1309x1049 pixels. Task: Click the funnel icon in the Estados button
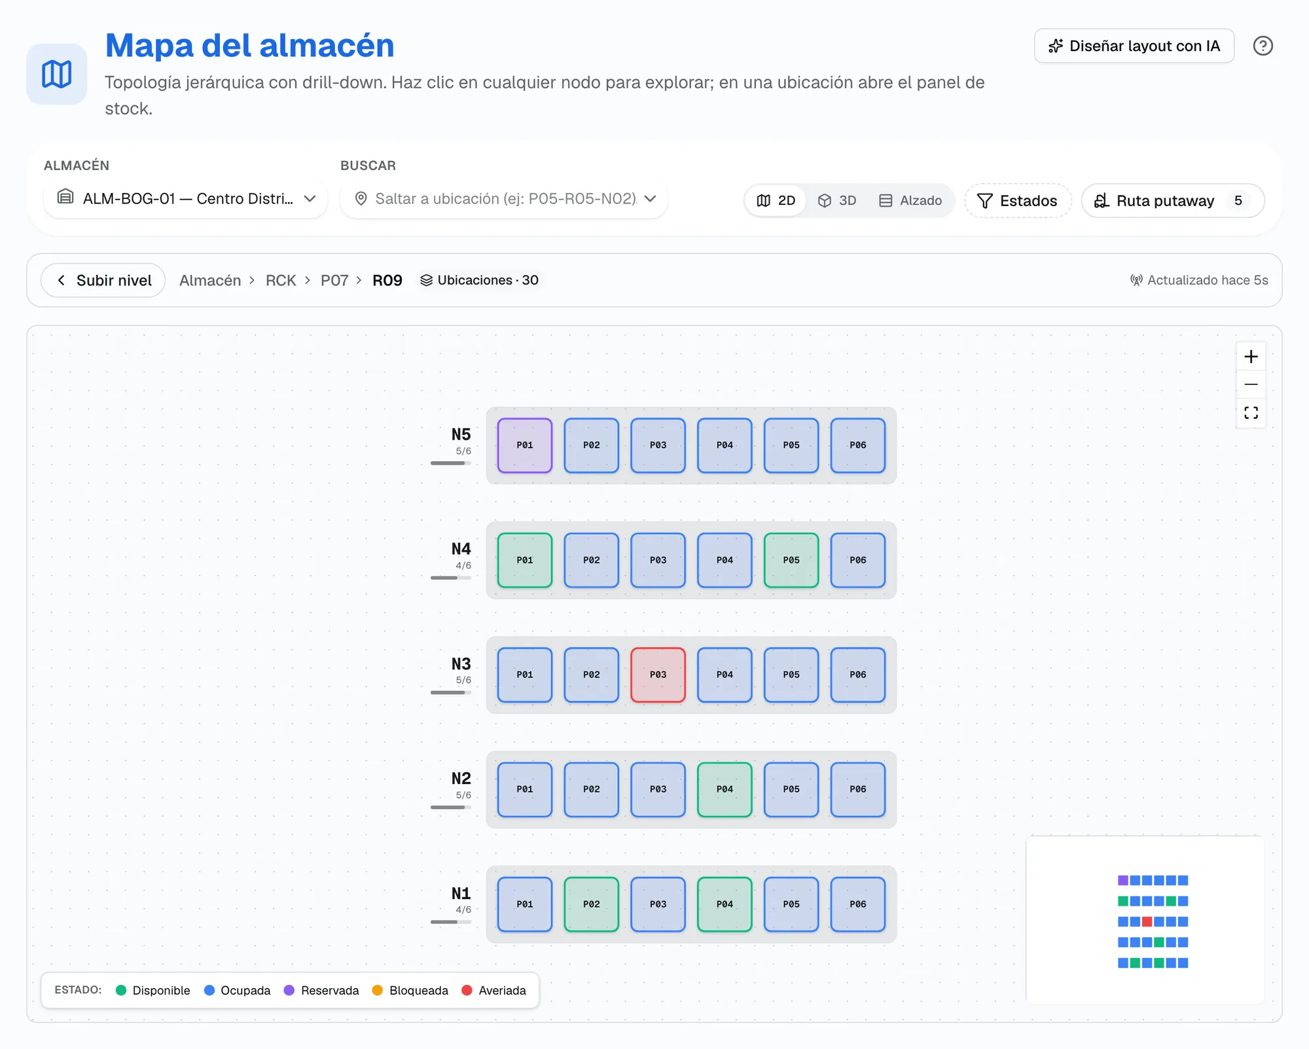click(984, 201)
